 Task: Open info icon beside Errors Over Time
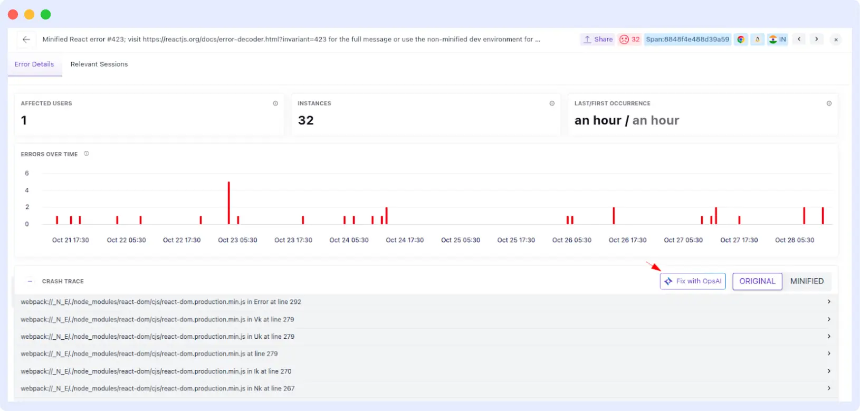coord(87,154)
